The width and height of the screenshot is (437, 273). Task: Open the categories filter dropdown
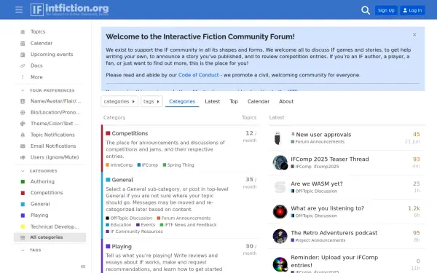pos(119,101)
